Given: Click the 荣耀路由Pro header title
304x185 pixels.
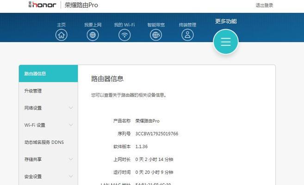Looking at the screenshot, I should [x=81, y=5].
